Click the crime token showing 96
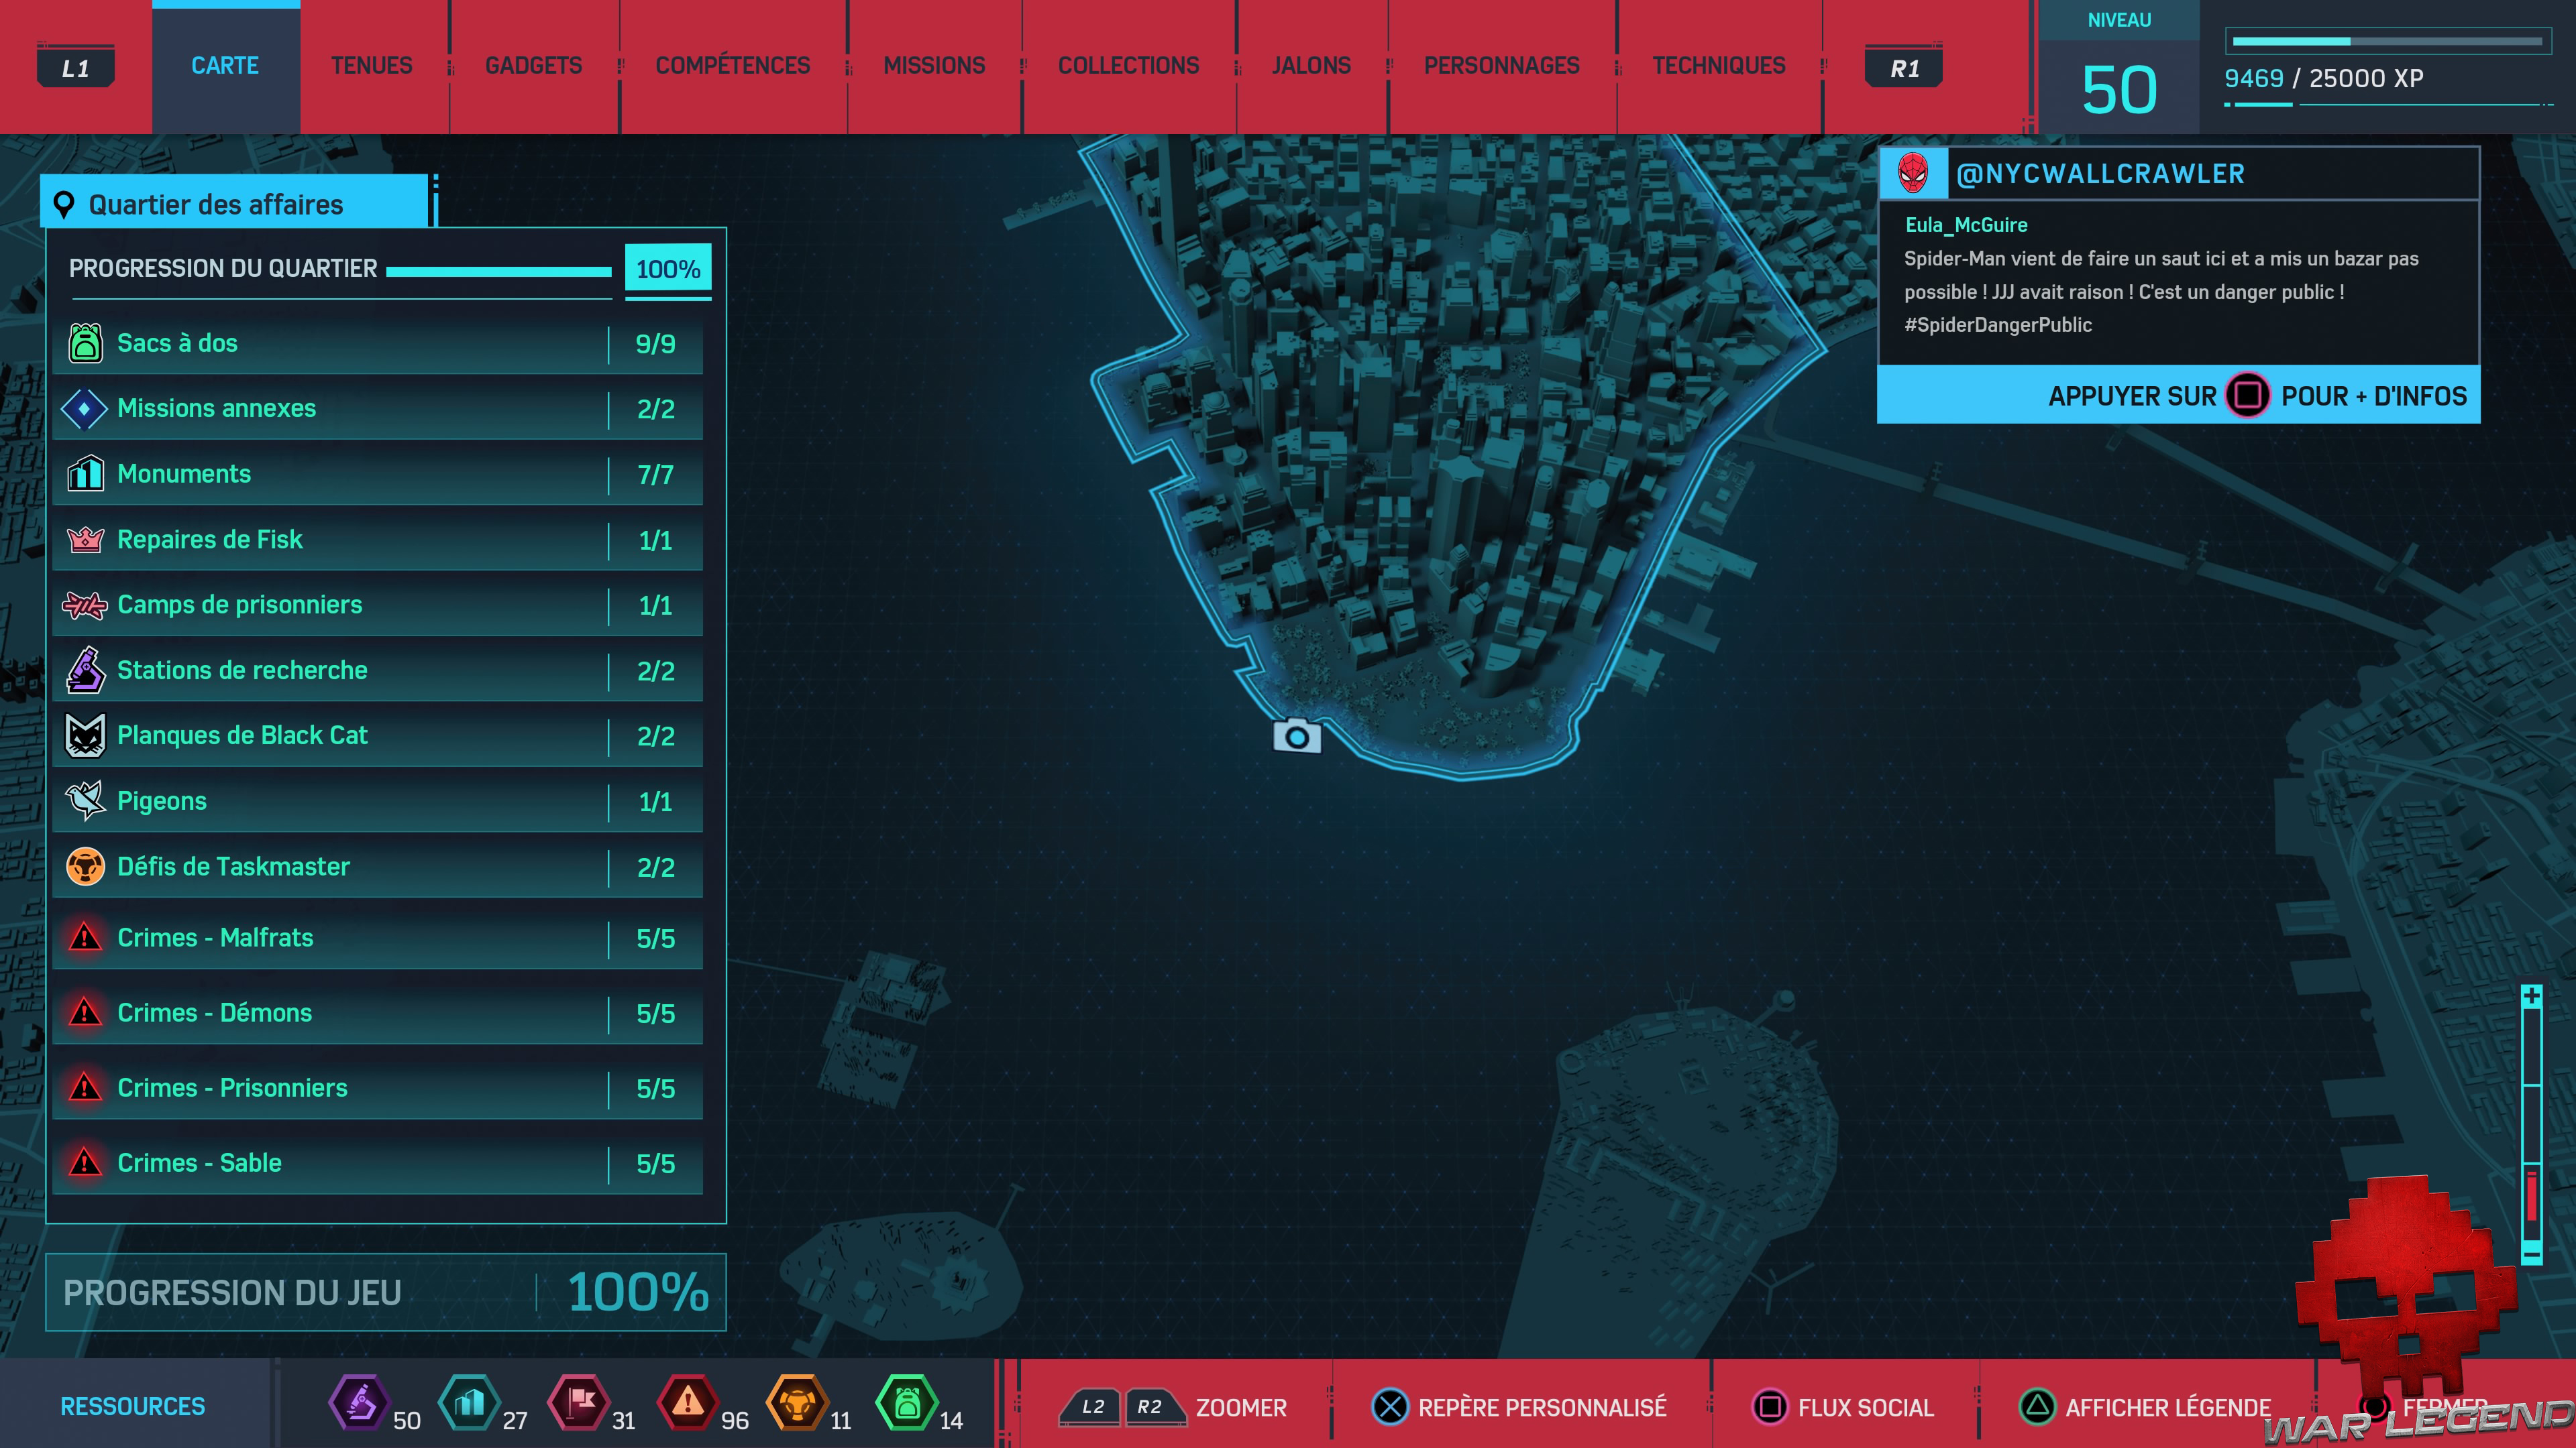The height and width of the screenshot is (1448, 2576). coord(688,1402)
